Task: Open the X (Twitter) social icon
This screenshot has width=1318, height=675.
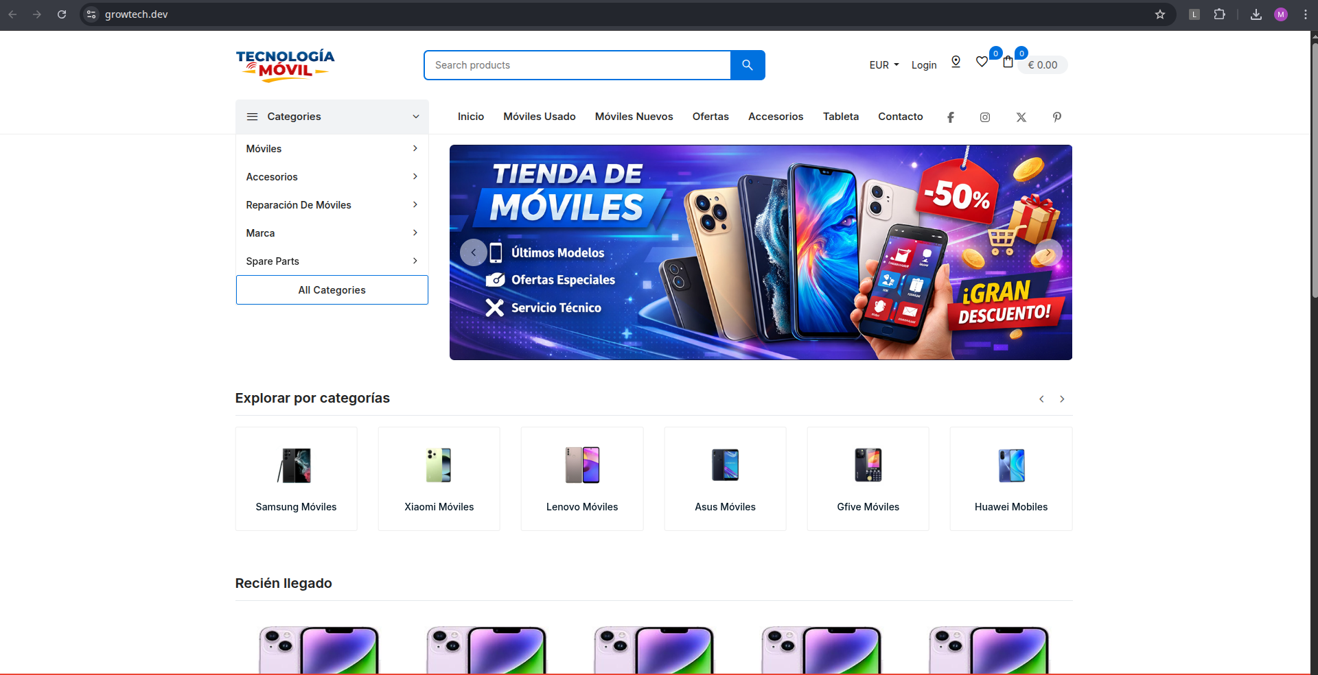Action: click(1021, 117)
